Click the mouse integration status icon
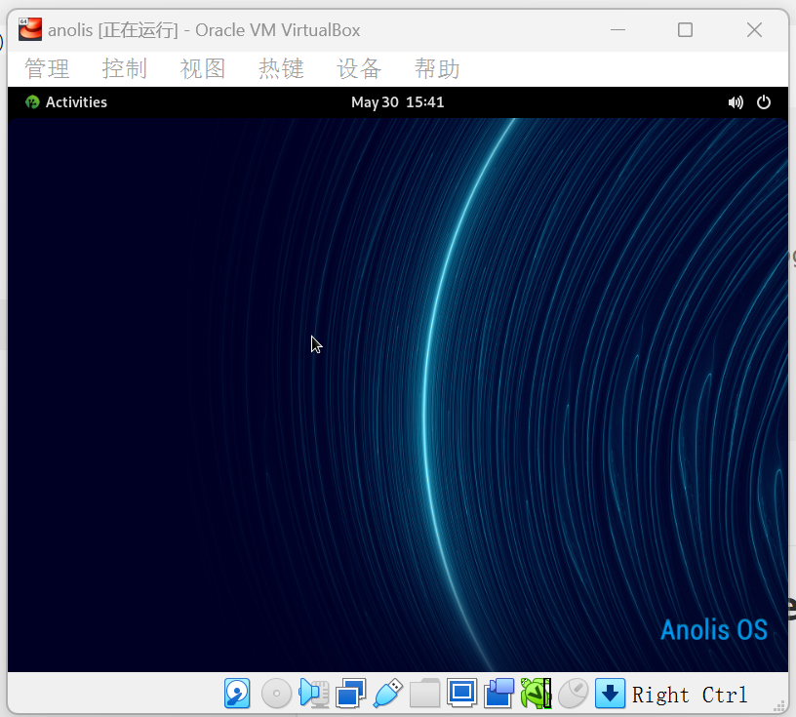Screen dimensions: 796x717 click(x=574, y=694)
